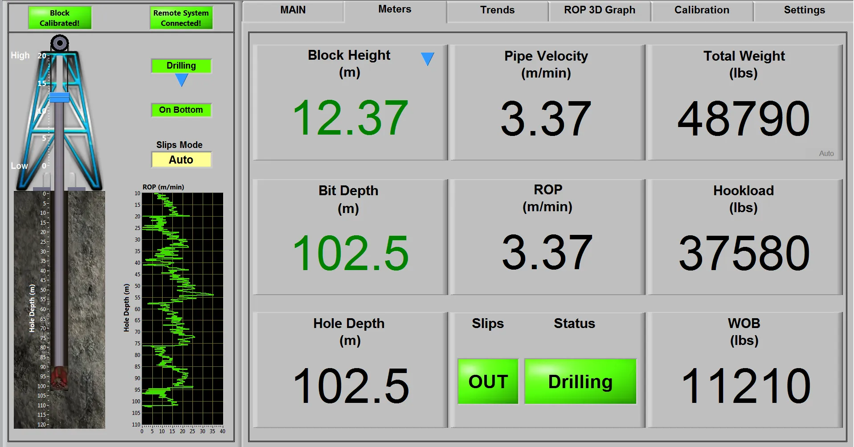Click the large Drilling status button
This screenshot has width=854, height=447.
click(580, 381)
